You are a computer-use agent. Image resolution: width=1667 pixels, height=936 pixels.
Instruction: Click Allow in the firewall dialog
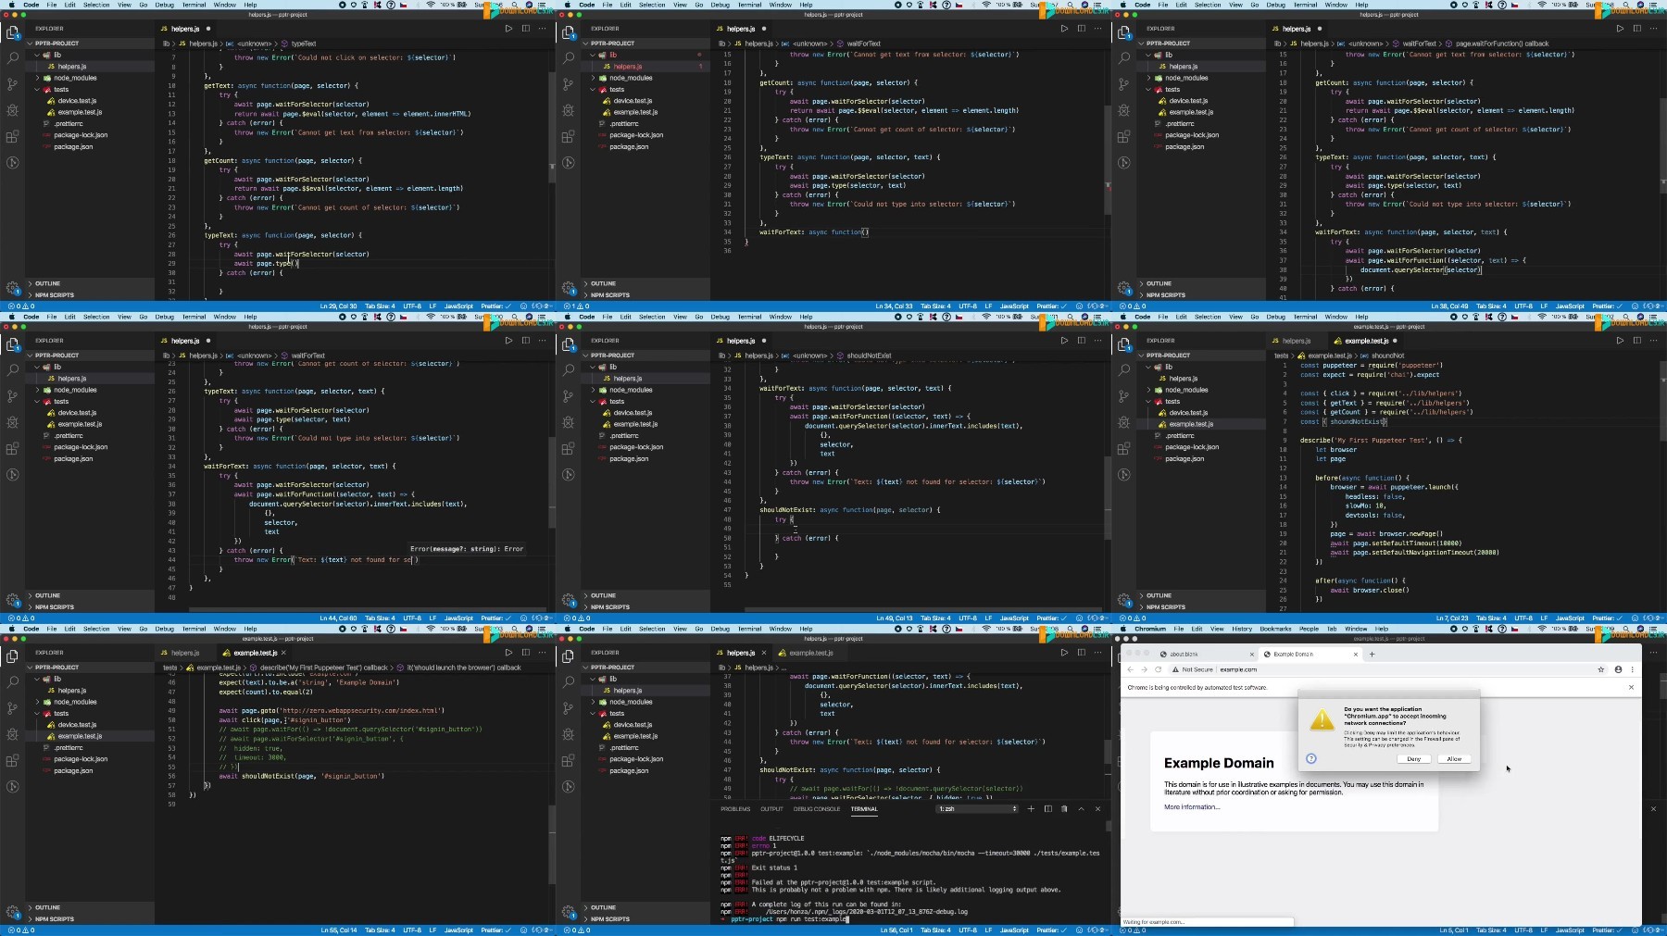click(x=1454, y=759)
